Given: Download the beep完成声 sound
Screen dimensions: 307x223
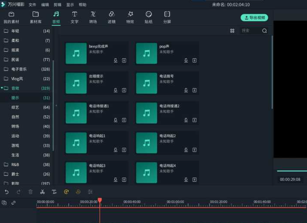Looking at the screenshot, I should (116, 60).
